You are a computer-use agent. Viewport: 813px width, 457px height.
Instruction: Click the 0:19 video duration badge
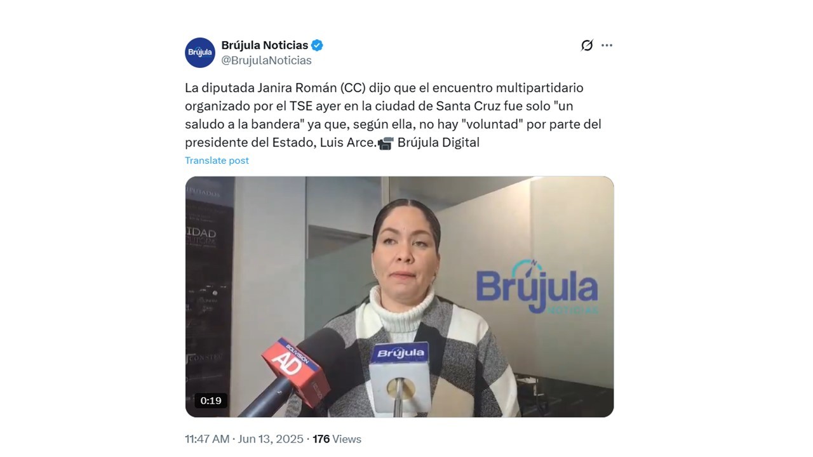(x=211, y=401)
